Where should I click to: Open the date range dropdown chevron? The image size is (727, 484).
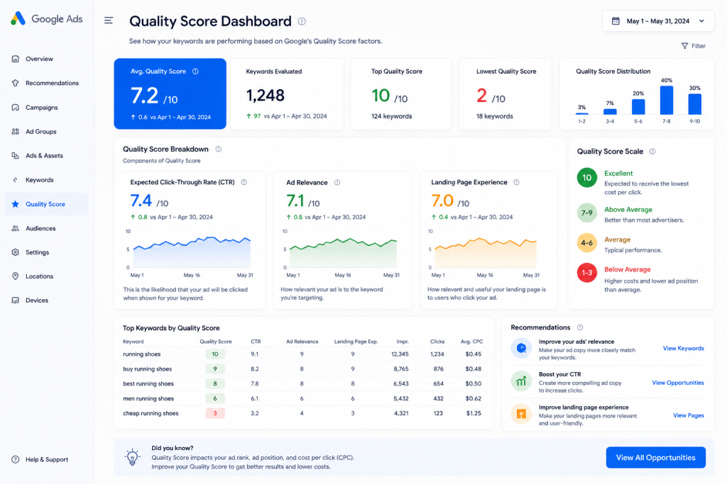click(x=701, y=21)
